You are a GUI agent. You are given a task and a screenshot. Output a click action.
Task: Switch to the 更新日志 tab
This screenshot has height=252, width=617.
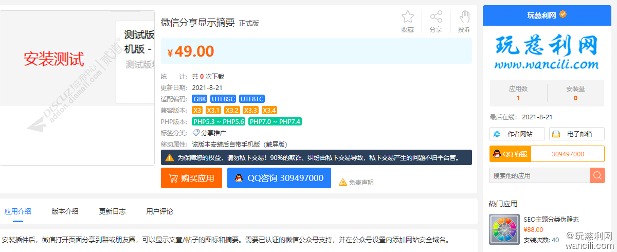[x=112, y=211]
